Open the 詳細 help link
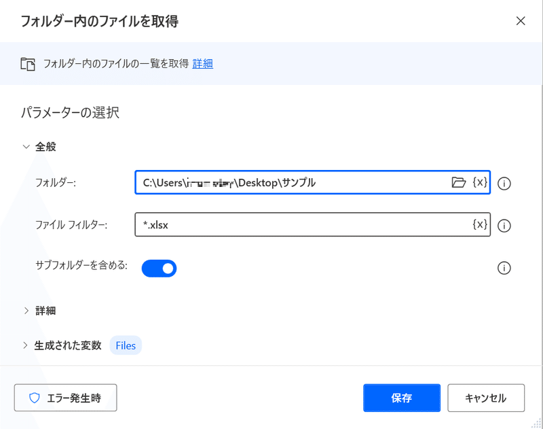543x429 pixels. pyautogui.click(x=202, y=64)
